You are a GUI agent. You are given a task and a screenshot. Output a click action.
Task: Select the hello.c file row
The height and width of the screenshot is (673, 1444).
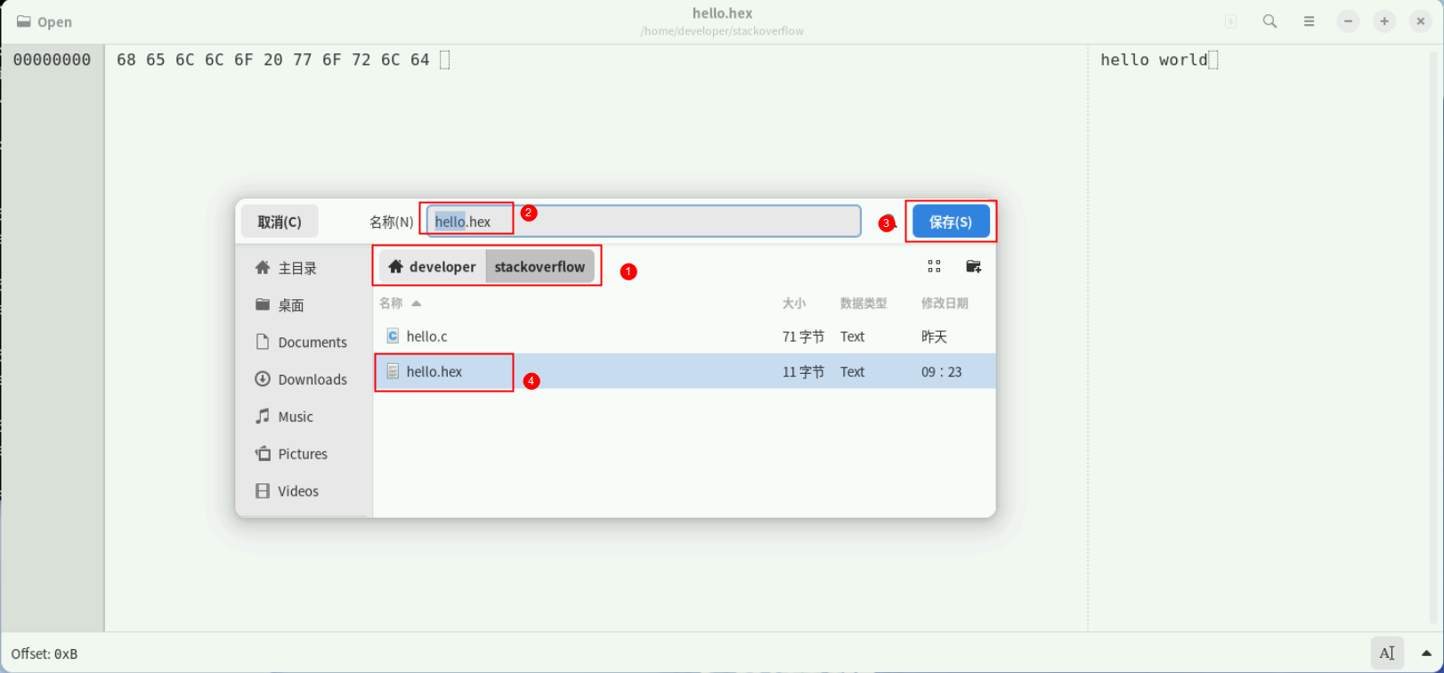pos(685,336)
